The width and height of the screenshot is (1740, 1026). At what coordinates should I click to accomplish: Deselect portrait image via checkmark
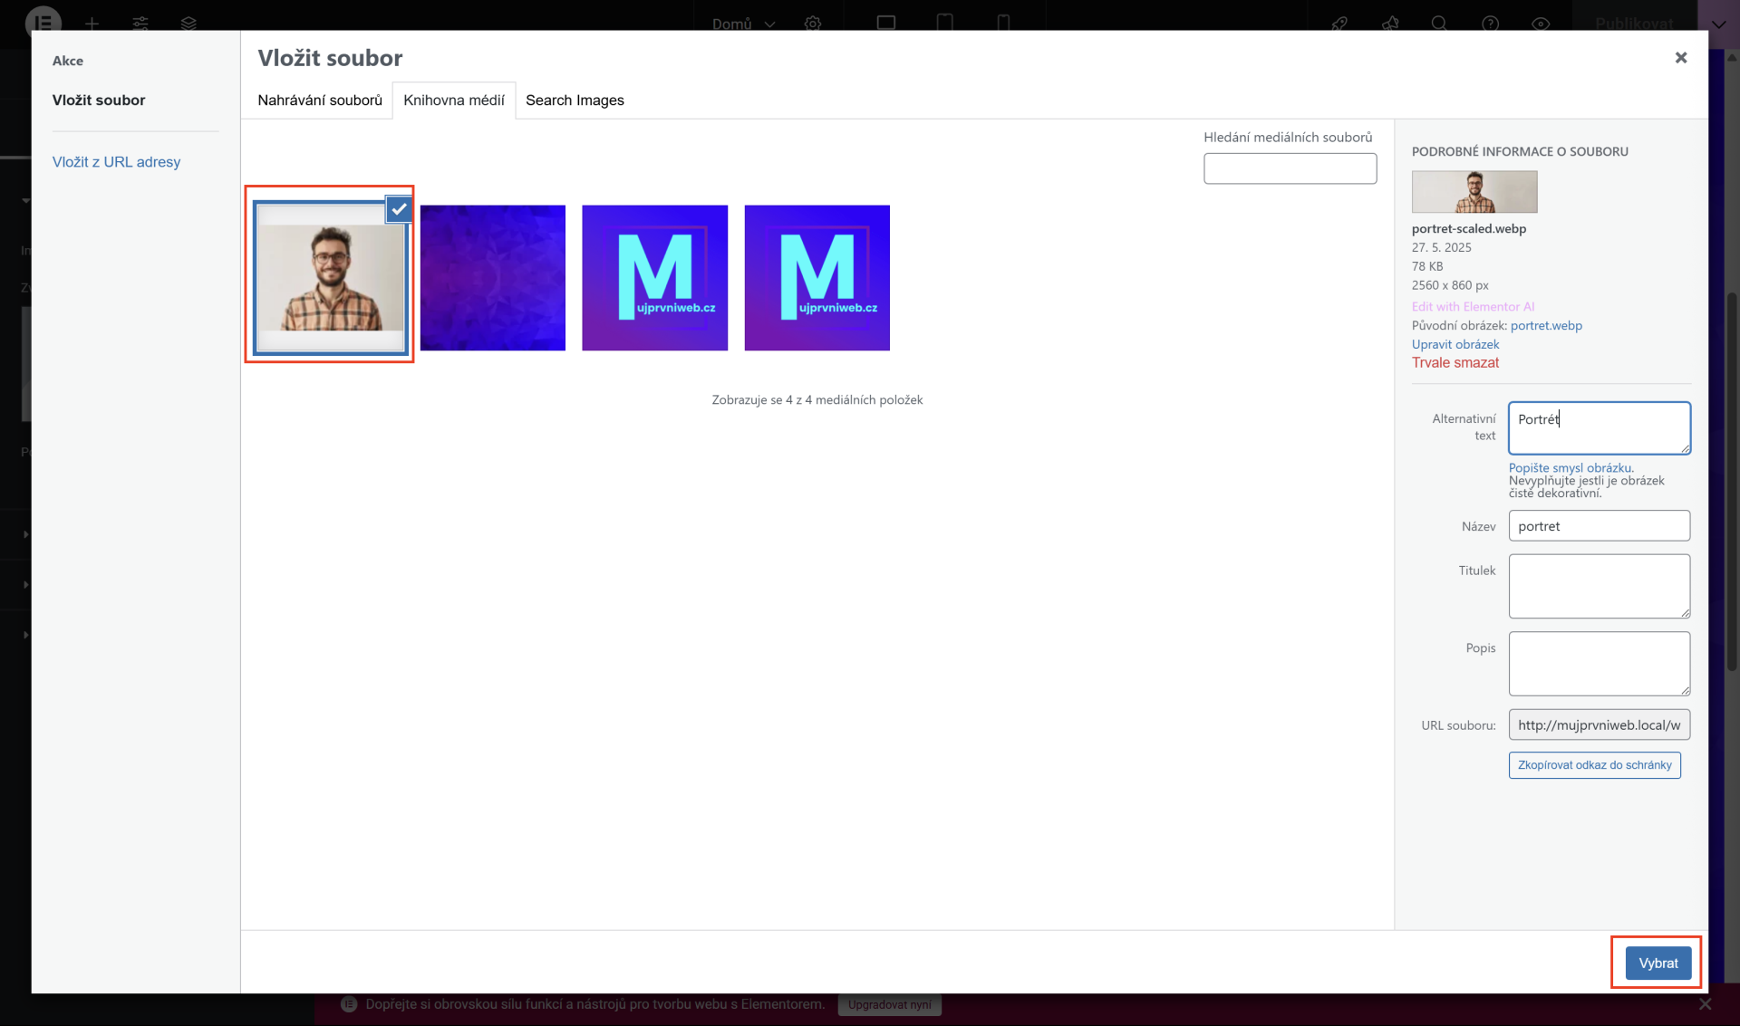pyautogui.click(x=399, y=209)
